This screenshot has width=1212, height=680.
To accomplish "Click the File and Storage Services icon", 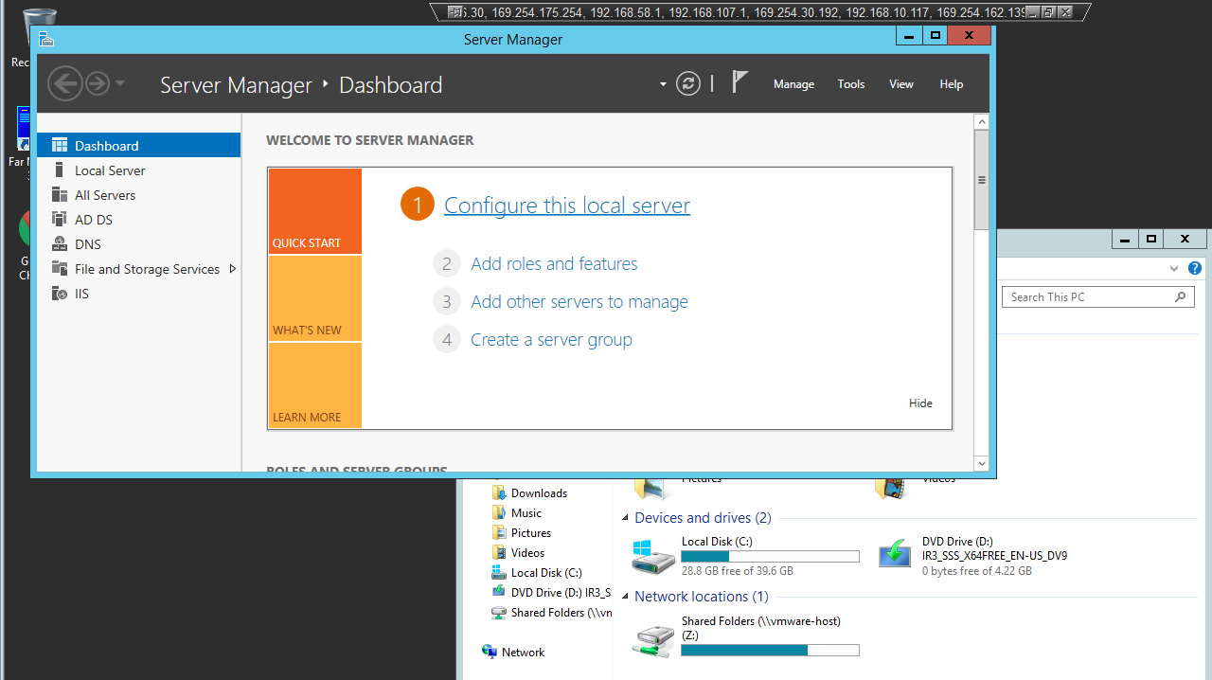I will pyautogui.click(x=60, y=269).
